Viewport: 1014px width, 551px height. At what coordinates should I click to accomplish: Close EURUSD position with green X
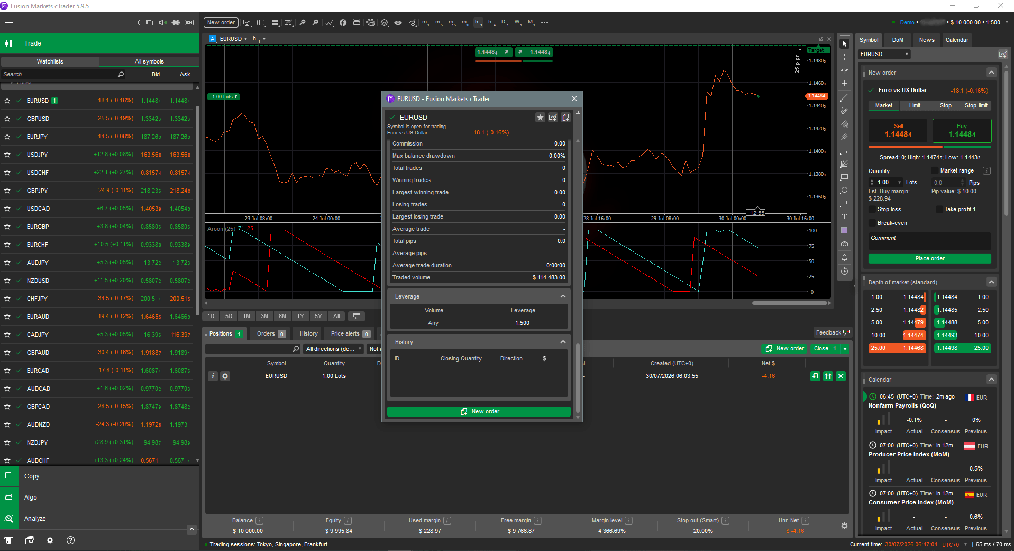[x=841, y=376]
